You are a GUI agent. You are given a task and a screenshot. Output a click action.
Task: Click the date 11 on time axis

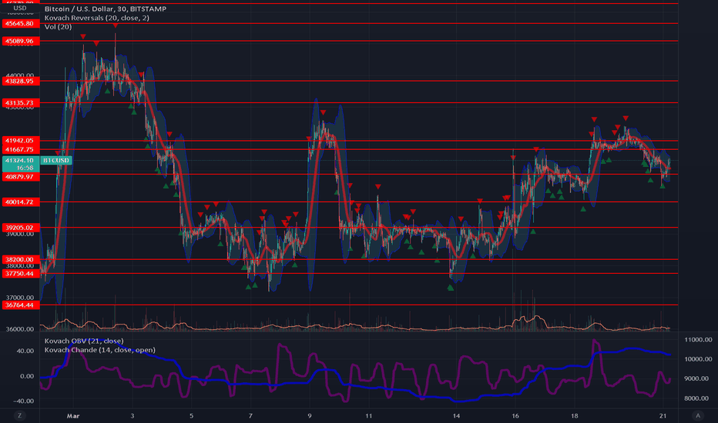(x=368, y=415)
